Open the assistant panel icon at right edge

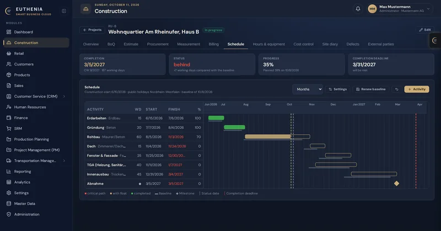point(434,41)
